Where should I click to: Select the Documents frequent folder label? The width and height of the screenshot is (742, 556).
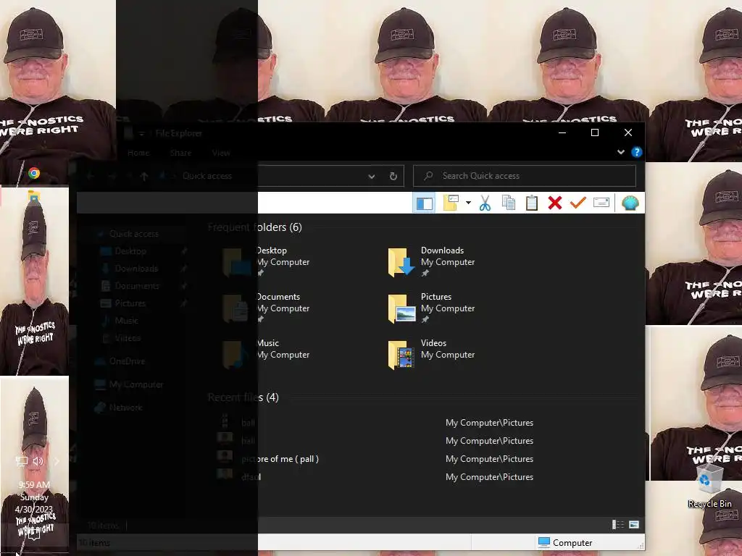click(278, 297)
